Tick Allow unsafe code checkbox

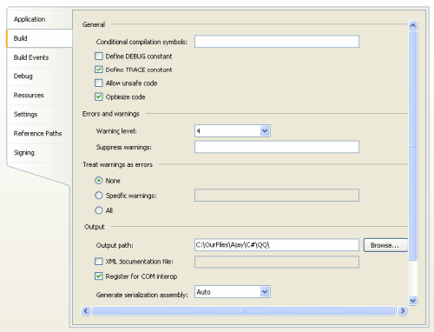tap(99, 83)
